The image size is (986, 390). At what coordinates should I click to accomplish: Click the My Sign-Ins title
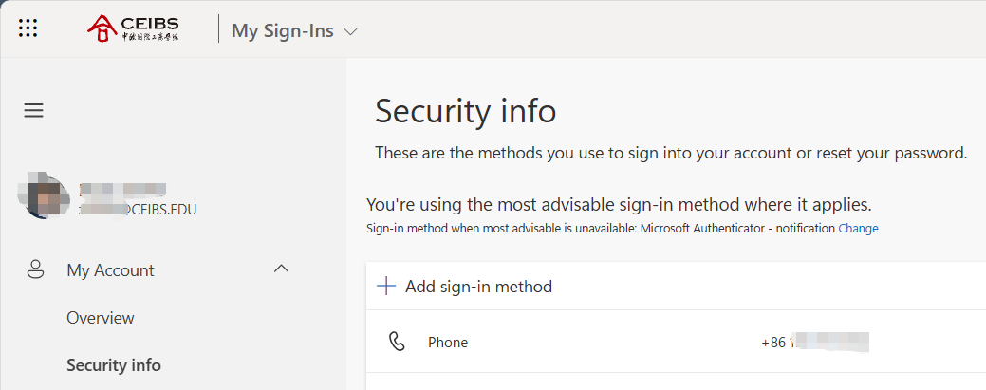(x=282, y=30)
